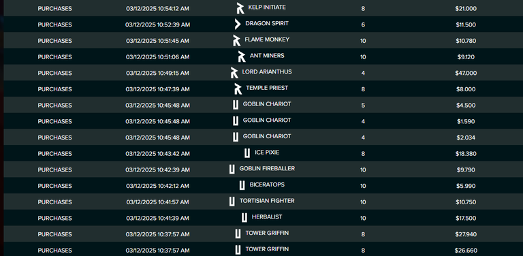This screenshot has height=256, width=523.
Task: Click the edition icon beside Herbalist
Action: coord(244,217)
